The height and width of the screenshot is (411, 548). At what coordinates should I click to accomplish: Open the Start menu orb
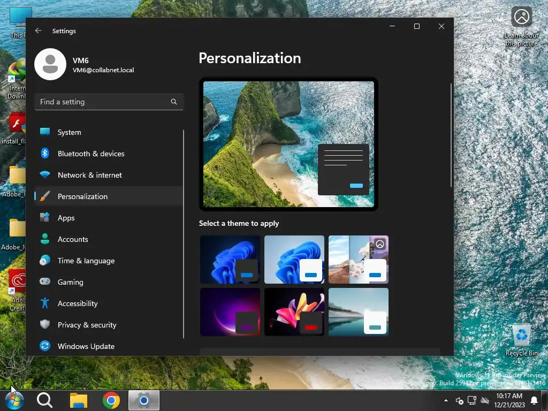(14, 400)
